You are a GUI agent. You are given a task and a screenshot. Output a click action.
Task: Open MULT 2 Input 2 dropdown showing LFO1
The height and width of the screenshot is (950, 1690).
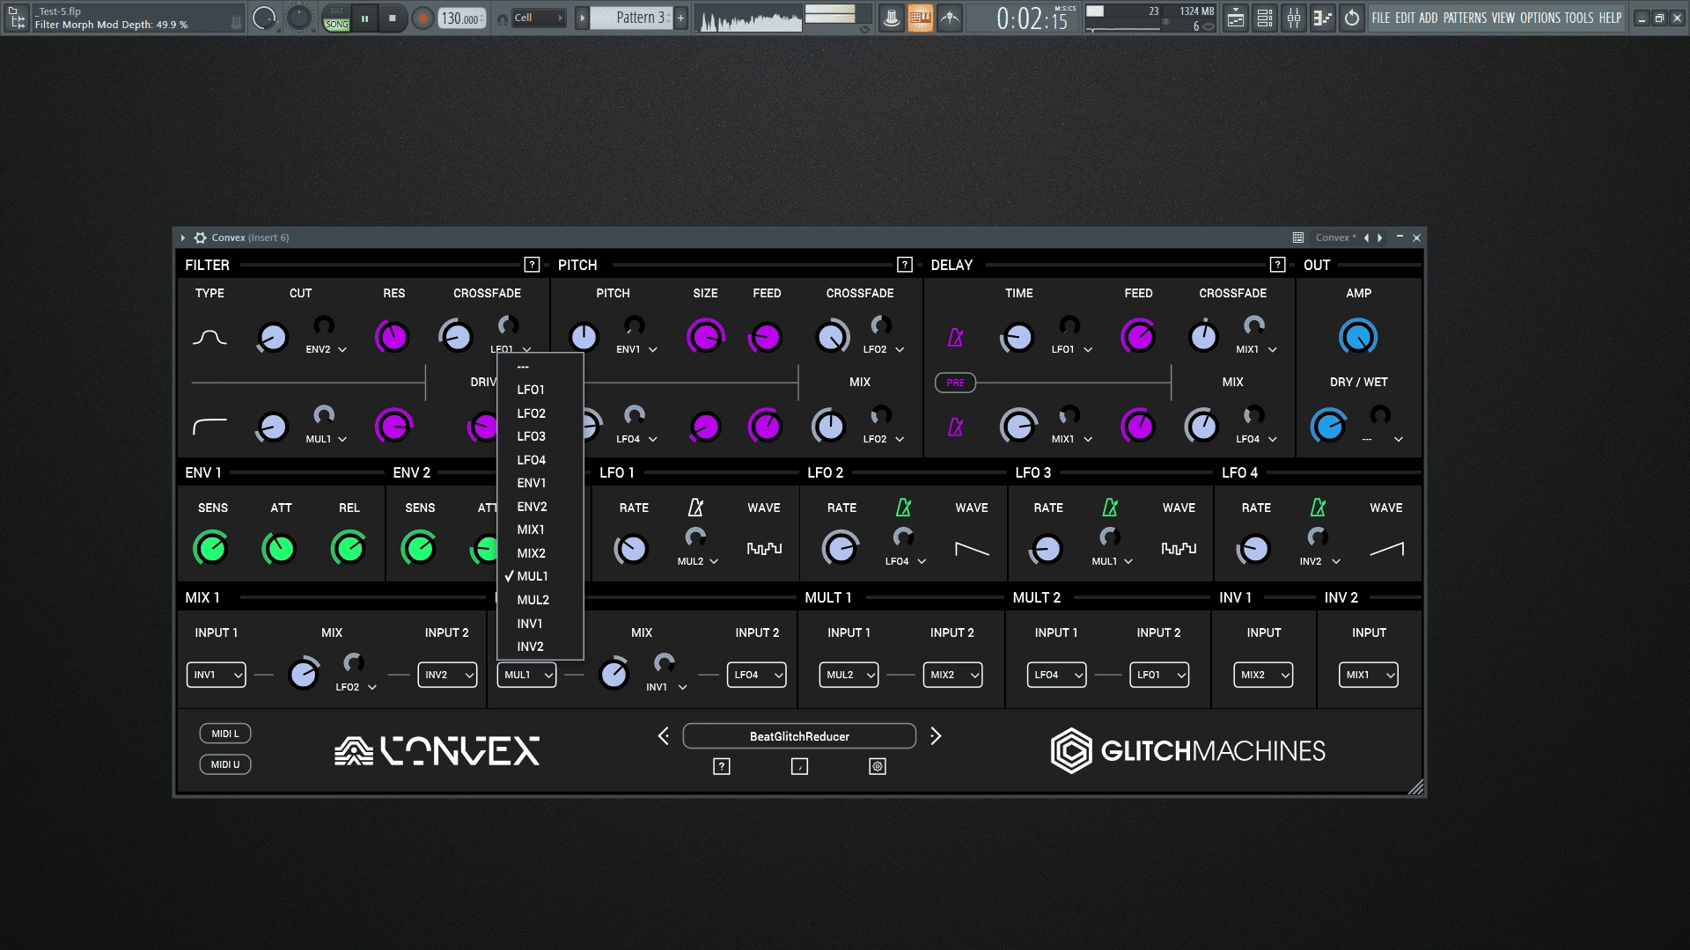pos(1159,675)
